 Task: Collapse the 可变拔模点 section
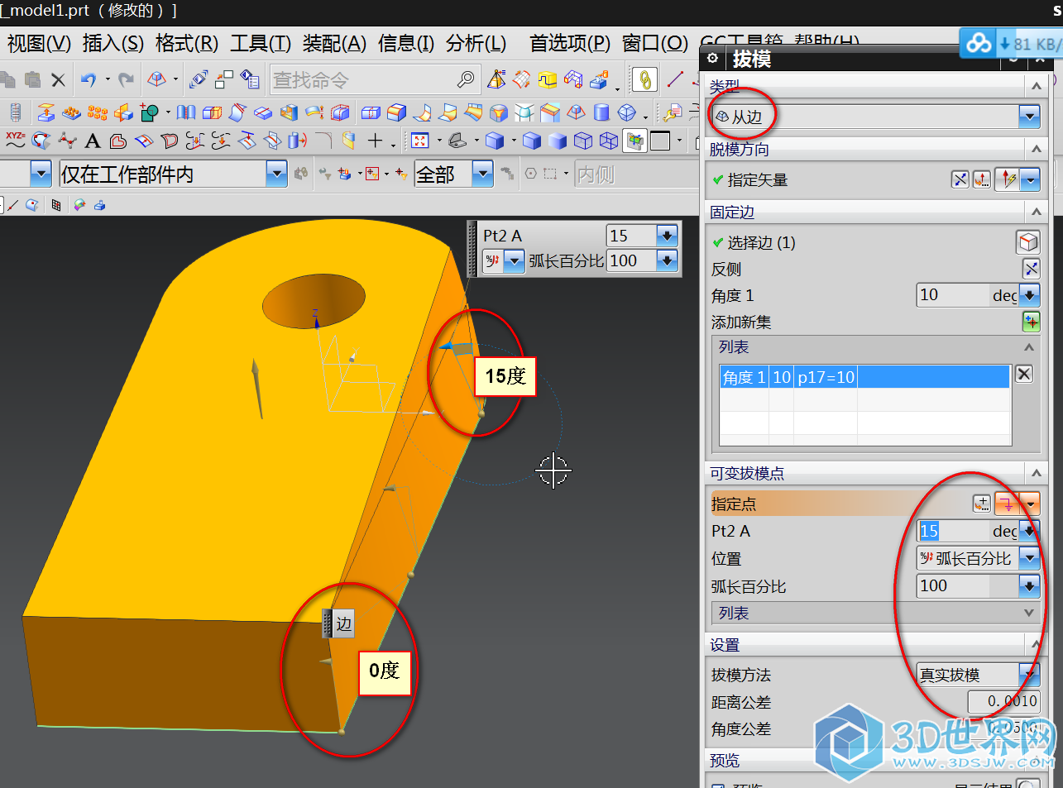point(1036,473)
